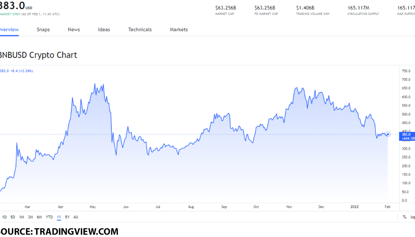Switch chart to 3M range
415x237 pixels.
coord(30,217)
